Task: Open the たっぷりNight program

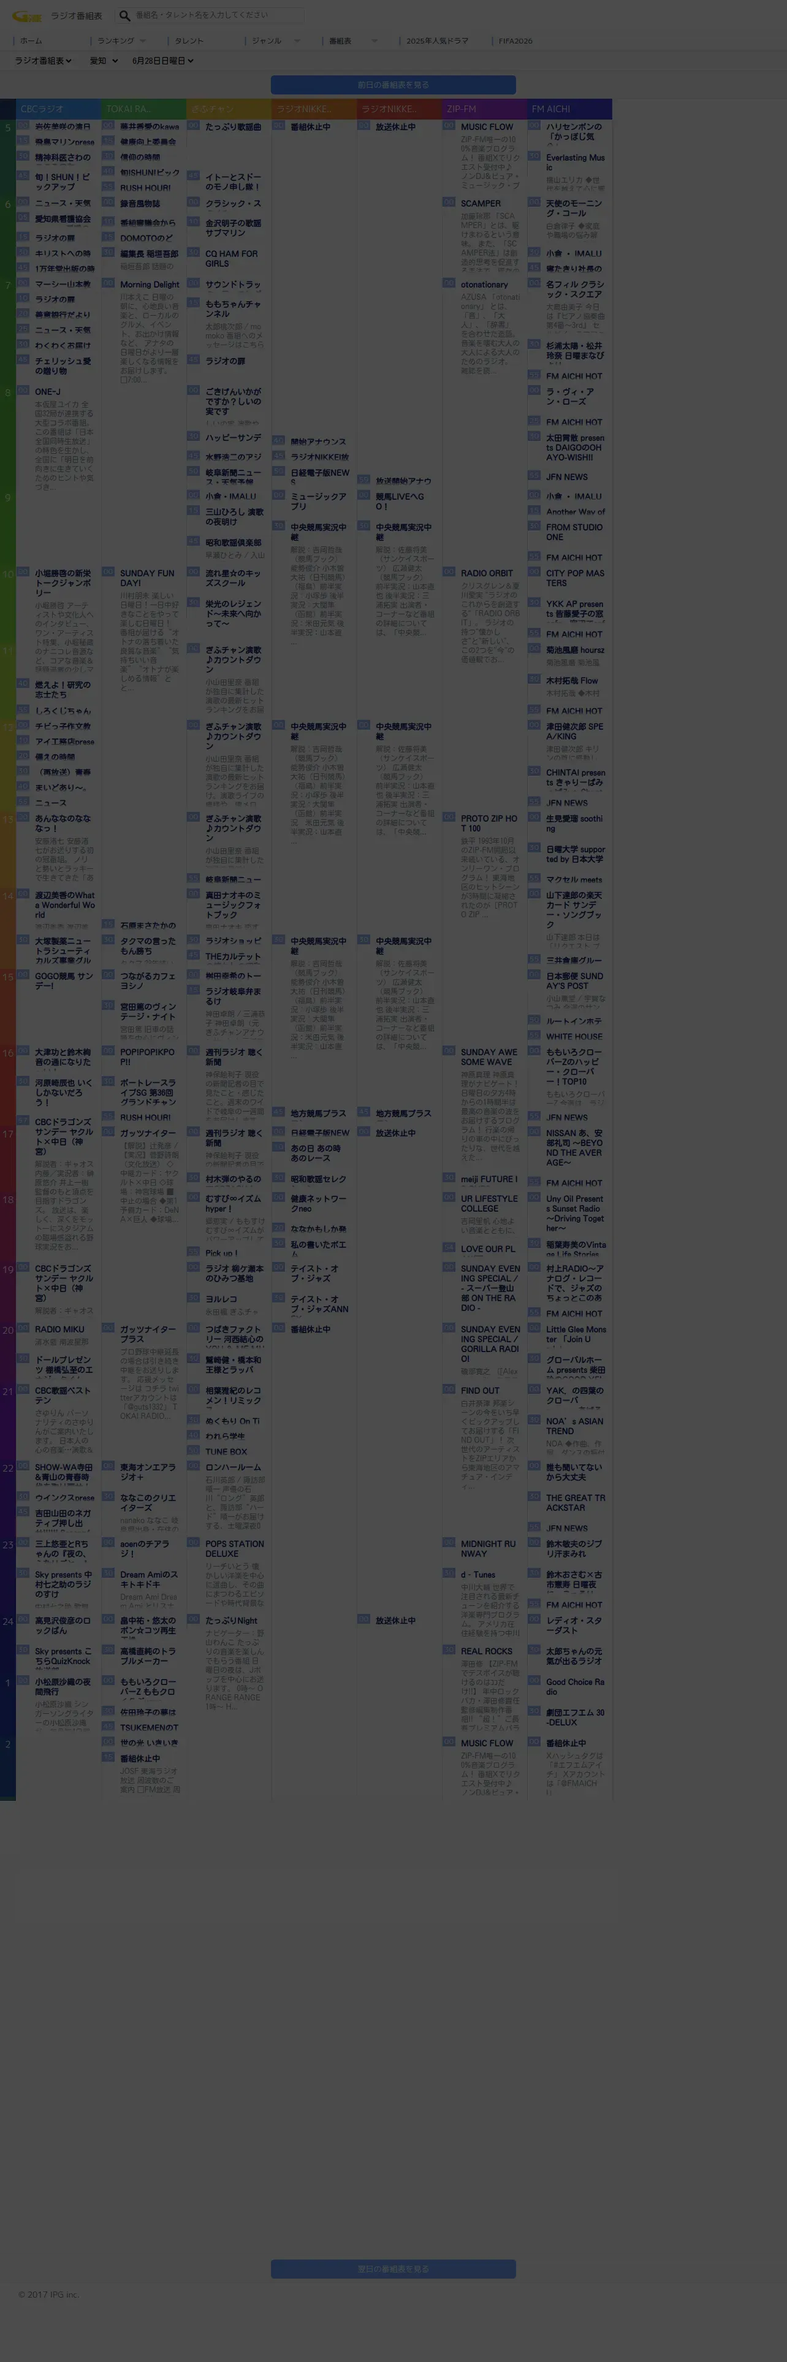Action: 231,1620
